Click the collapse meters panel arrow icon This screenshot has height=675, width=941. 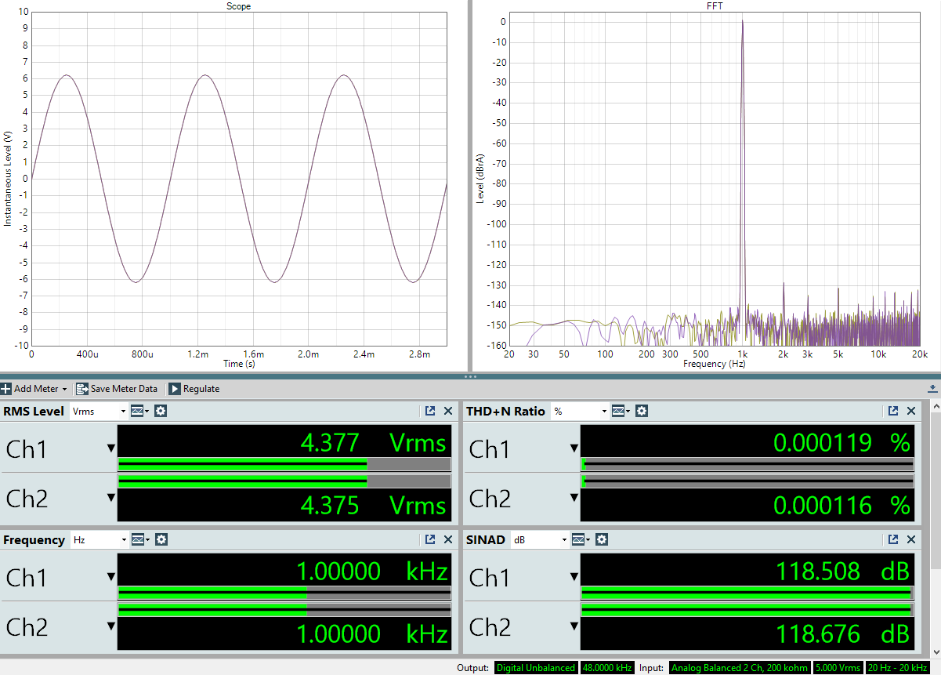click(x=932, y=389)
